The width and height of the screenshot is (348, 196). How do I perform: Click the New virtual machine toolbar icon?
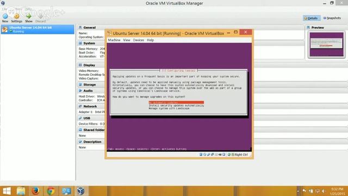[5, 16]
